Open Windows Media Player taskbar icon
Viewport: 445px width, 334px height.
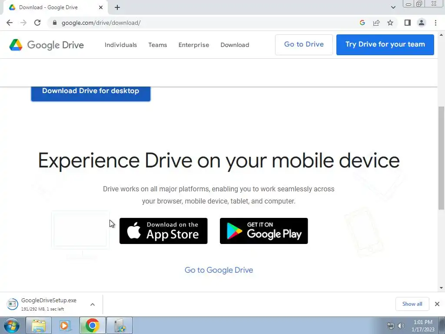point(65,326)
